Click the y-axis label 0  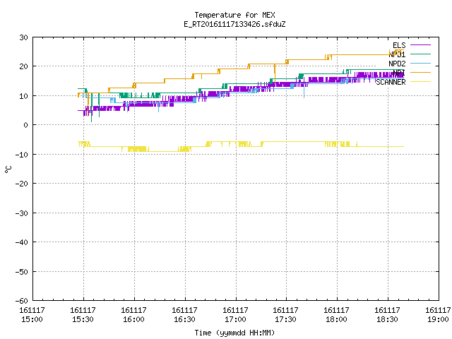click(26, 125)
